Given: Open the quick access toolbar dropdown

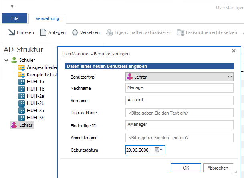Looking at the screenshot, I should coord(12,7).
